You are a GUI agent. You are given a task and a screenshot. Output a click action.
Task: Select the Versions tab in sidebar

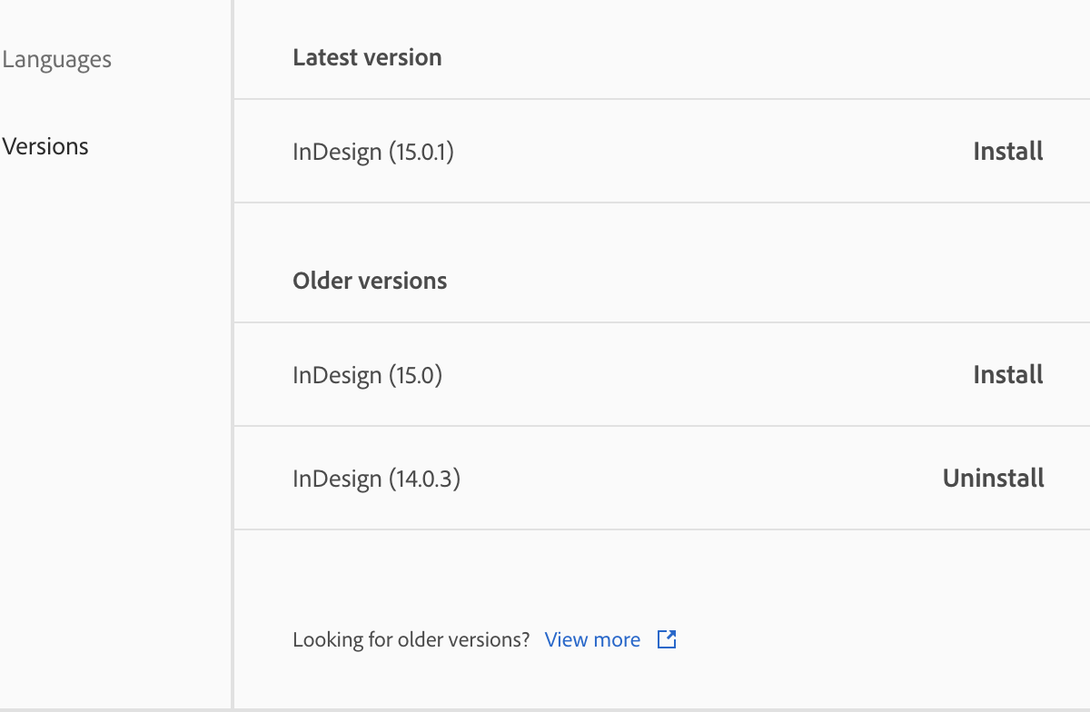[45, 146]
